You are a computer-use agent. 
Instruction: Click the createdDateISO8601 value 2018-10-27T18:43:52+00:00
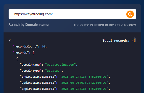click(x=84, y=77)
